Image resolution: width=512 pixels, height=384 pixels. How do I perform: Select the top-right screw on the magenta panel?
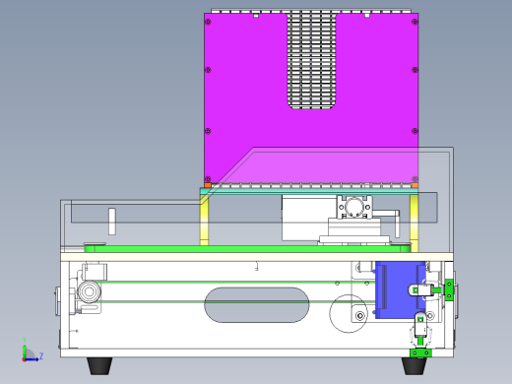pos(415,22)
